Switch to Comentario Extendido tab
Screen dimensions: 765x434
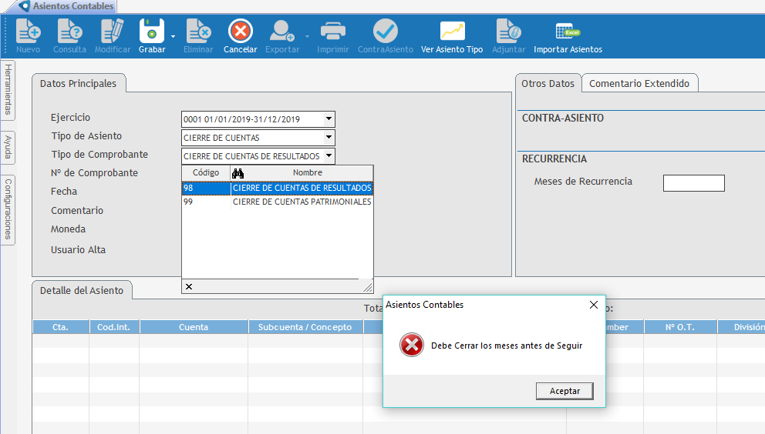pyautogui.click(x=639, y=84)
